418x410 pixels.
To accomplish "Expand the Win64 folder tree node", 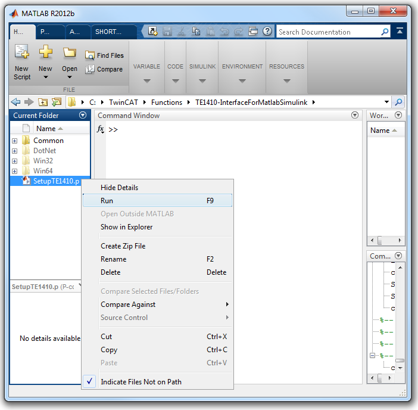I will [x=15, y=171].
